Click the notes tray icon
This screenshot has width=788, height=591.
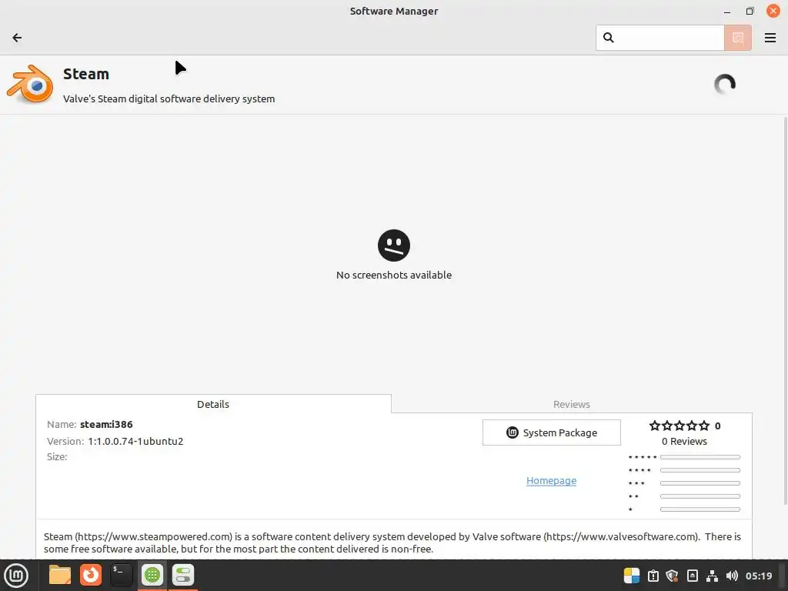click(692, 576)
